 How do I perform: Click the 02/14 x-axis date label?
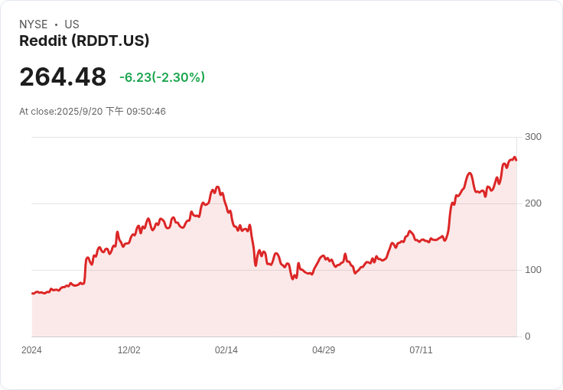[226, 350]
